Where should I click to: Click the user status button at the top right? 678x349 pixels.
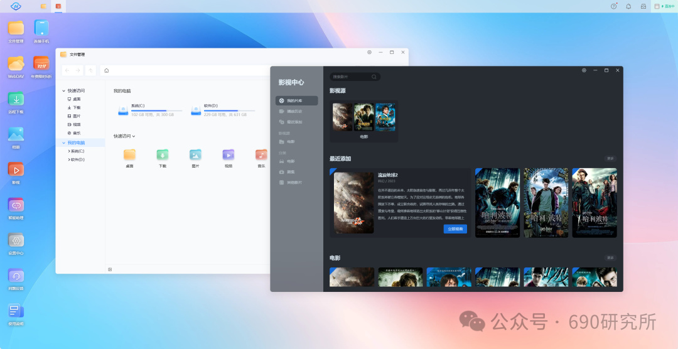664,6
